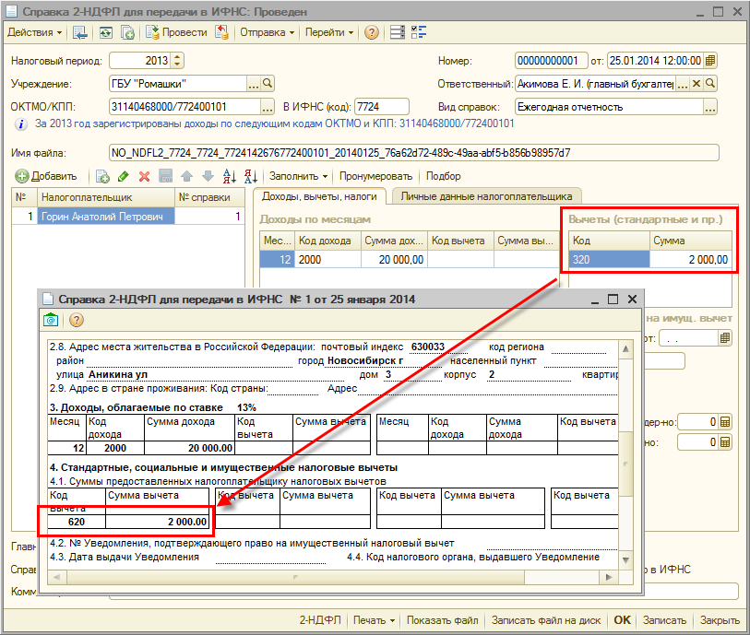Click the Добавить button with green plus
Viewport: 750px width, 635px height.
46,176
